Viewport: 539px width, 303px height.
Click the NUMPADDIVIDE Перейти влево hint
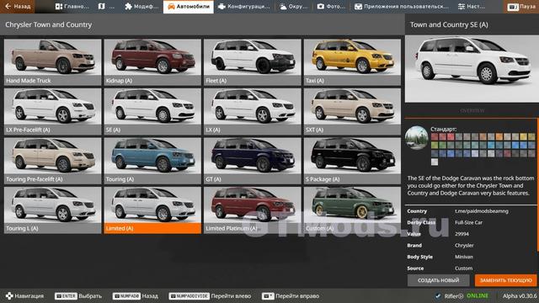(210, 295)
